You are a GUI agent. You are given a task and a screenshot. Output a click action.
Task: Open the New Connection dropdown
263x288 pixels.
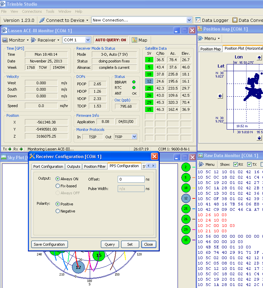tap(189, 20)
